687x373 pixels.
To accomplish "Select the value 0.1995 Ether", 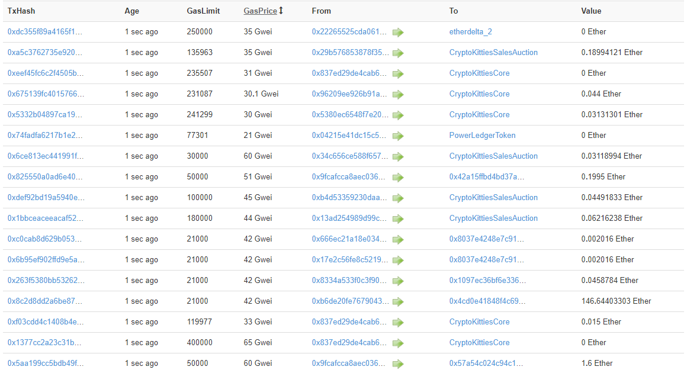I will click(x=603, y=177).
